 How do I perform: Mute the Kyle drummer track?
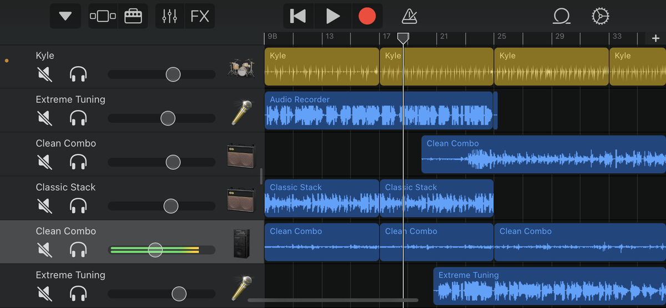[x=44, y=74]
